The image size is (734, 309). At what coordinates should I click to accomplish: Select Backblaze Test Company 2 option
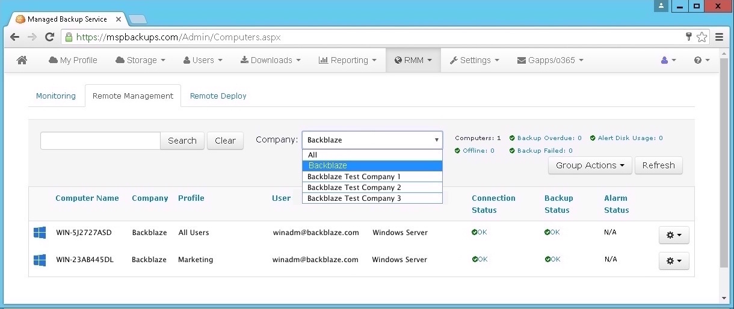pos(372,188)
